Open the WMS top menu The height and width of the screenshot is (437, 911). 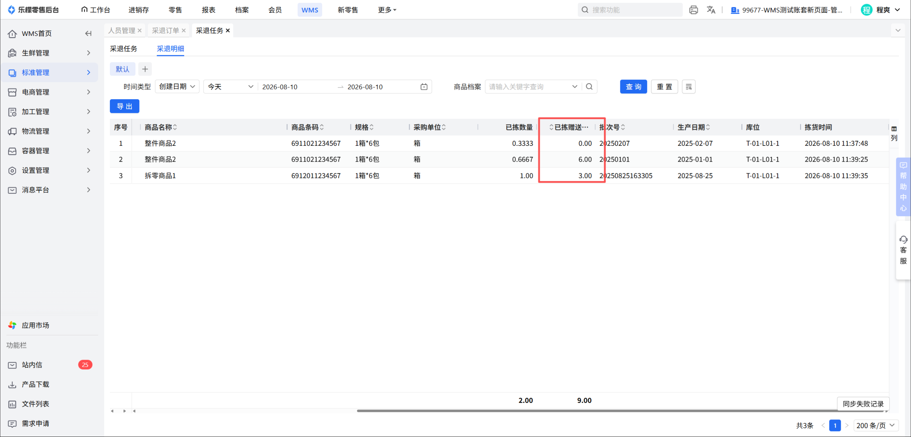[310, 10]
